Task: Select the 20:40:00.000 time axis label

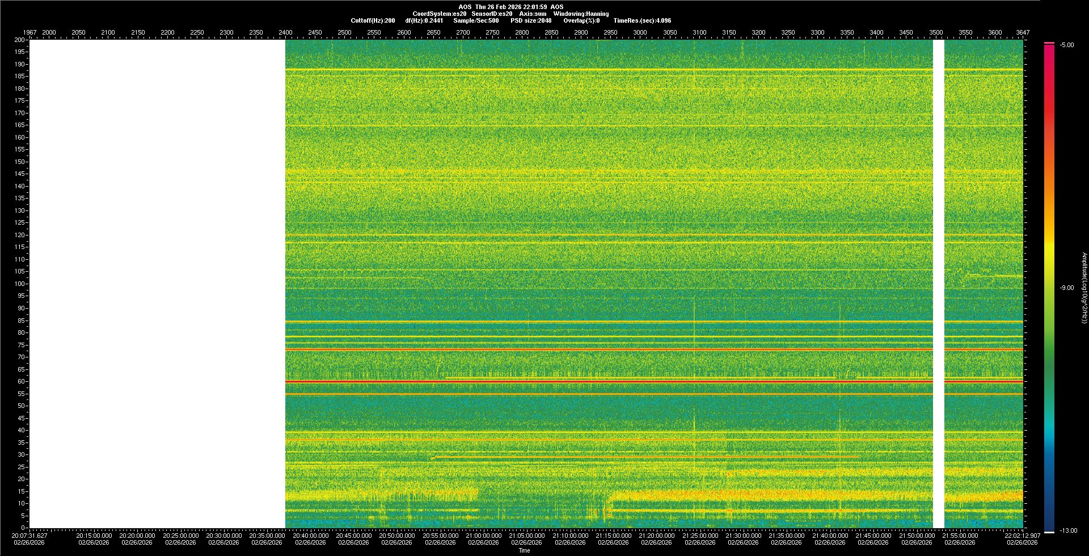Action: point(310,535)
